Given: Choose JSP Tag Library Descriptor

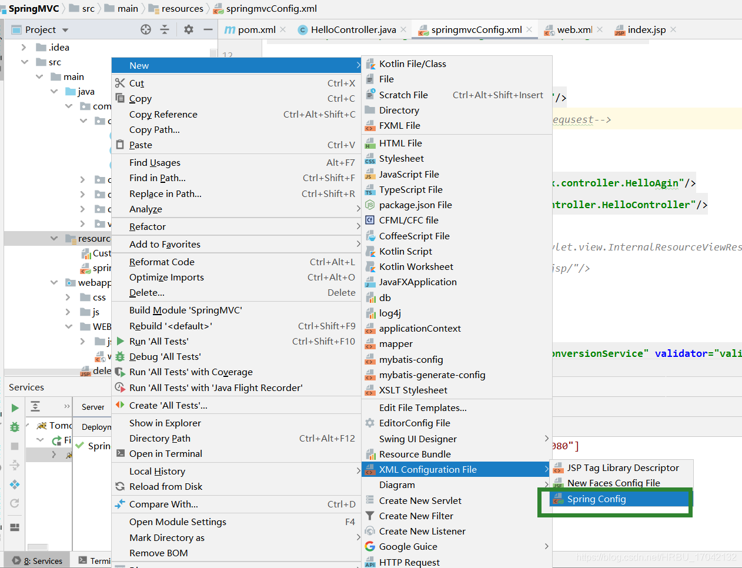Looking at the screenshot, I should click(621, 467).
